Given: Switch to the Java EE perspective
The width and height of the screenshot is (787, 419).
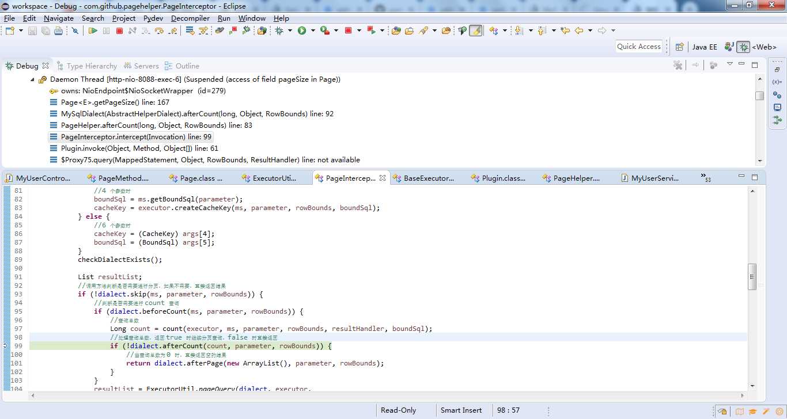Looking at the screenshot, I should point(705,47).
